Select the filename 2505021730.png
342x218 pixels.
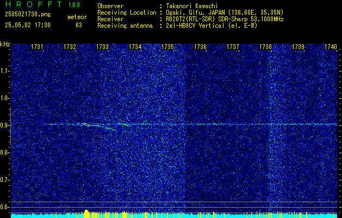(28, 15)
